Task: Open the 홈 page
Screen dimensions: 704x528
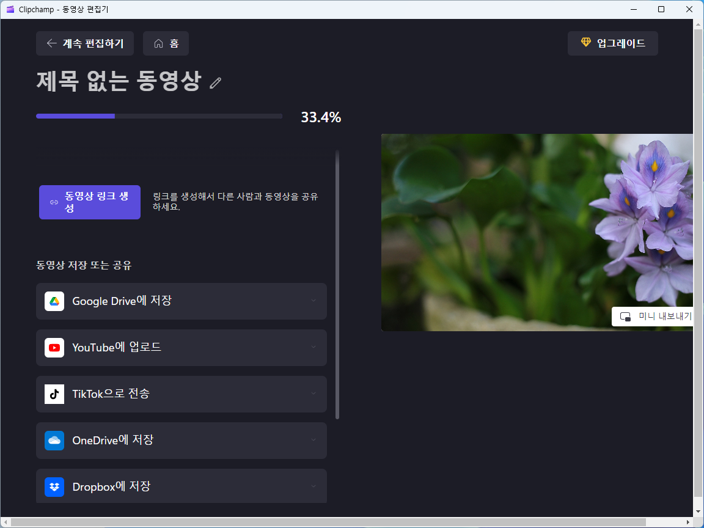Action: (166, 43)
